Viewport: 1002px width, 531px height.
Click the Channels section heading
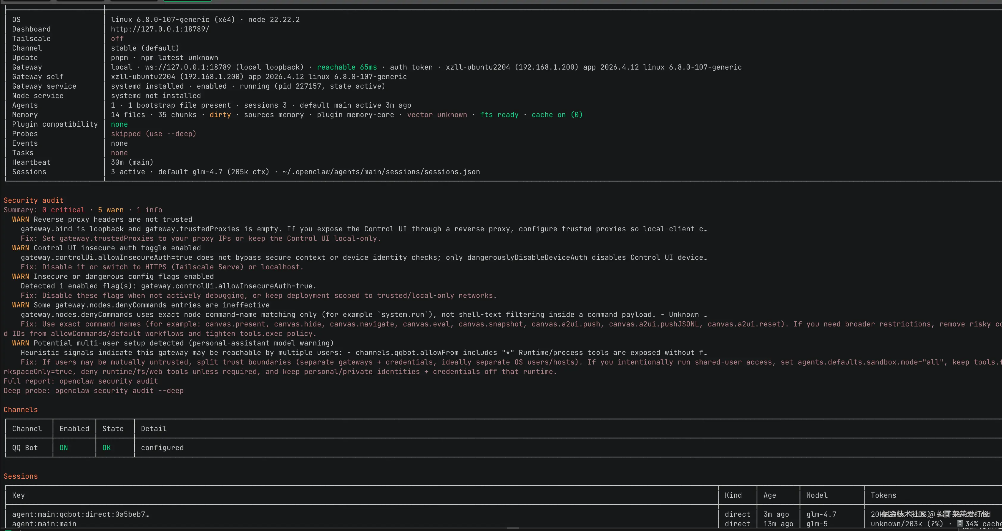(21, 409)
